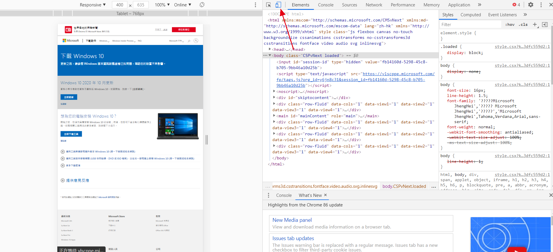Click body.CSPvNext.loaded breadcrumb

[x=404, y=186]
